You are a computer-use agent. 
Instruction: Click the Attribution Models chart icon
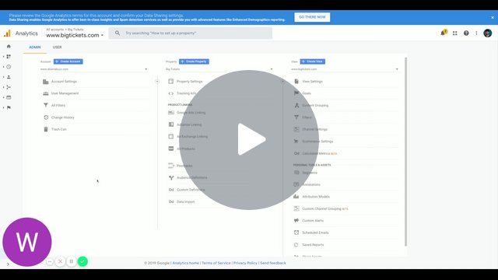point(296,197)
